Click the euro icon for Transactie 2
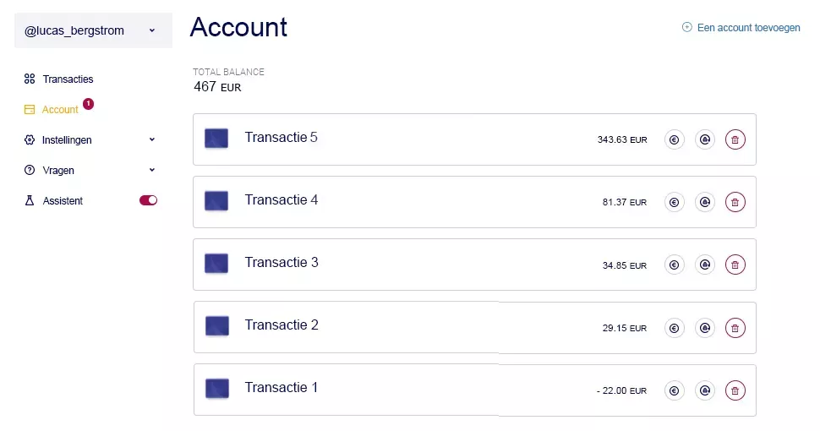Viewport: 820px width, 431px height. pos(674,328)
